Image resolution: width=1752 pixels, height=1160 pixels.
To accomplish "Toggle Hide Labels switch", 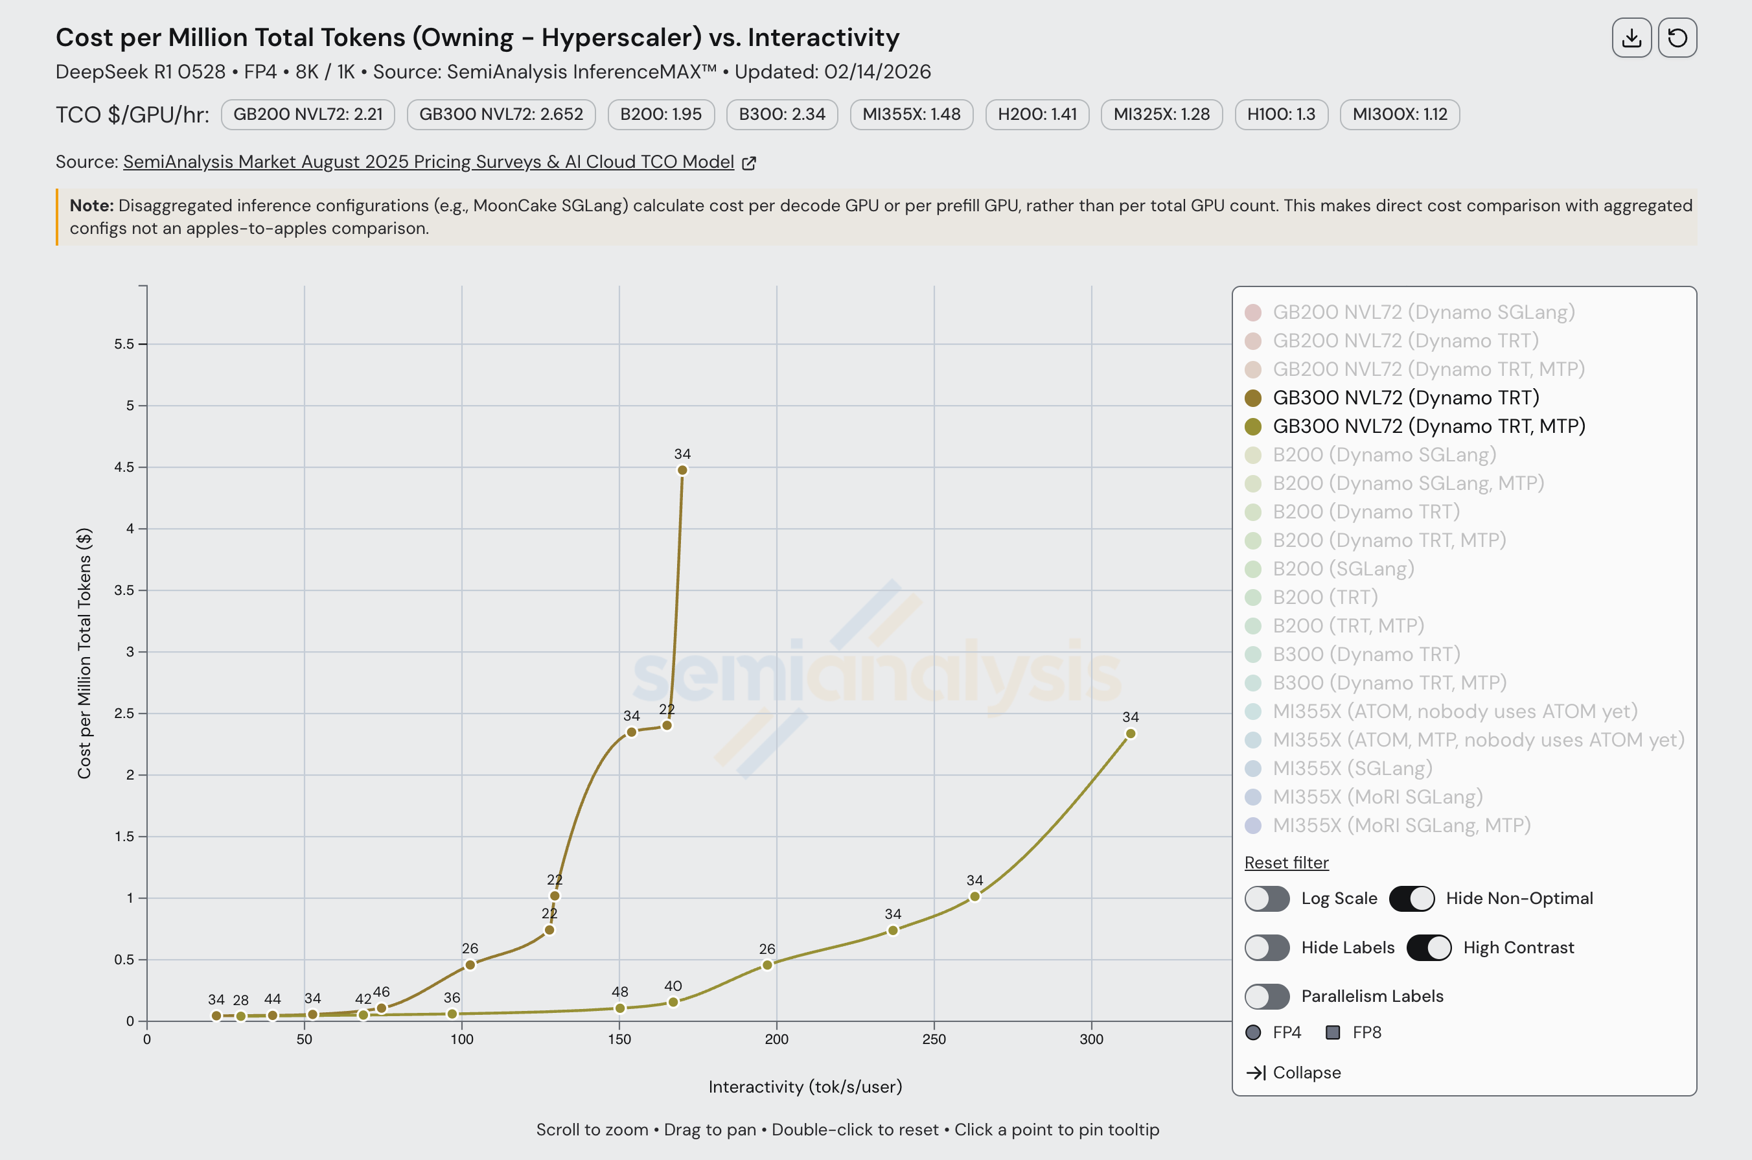I will [x=1267, y=947].
